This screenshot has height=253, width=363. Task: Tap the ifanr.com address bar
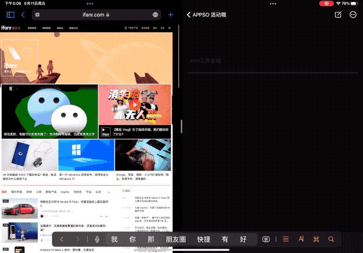click(x=96, y=15)
